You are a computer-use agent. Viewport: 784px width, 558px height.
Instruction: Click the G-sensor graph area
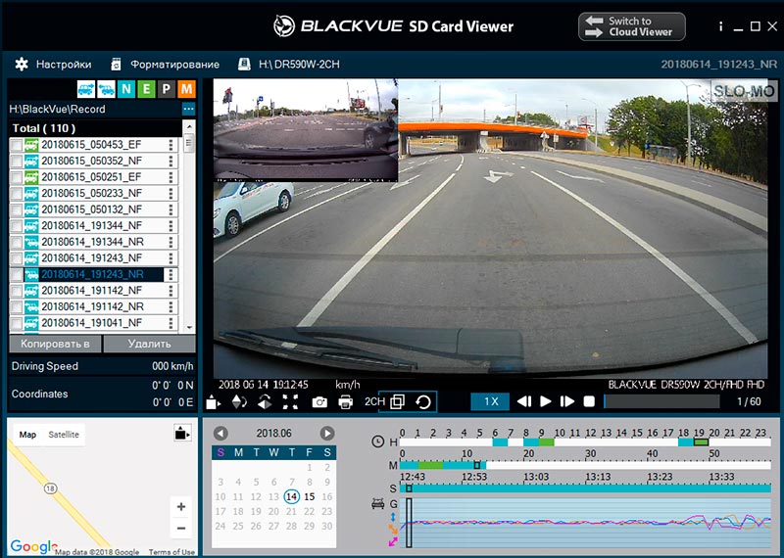[585, 523]
